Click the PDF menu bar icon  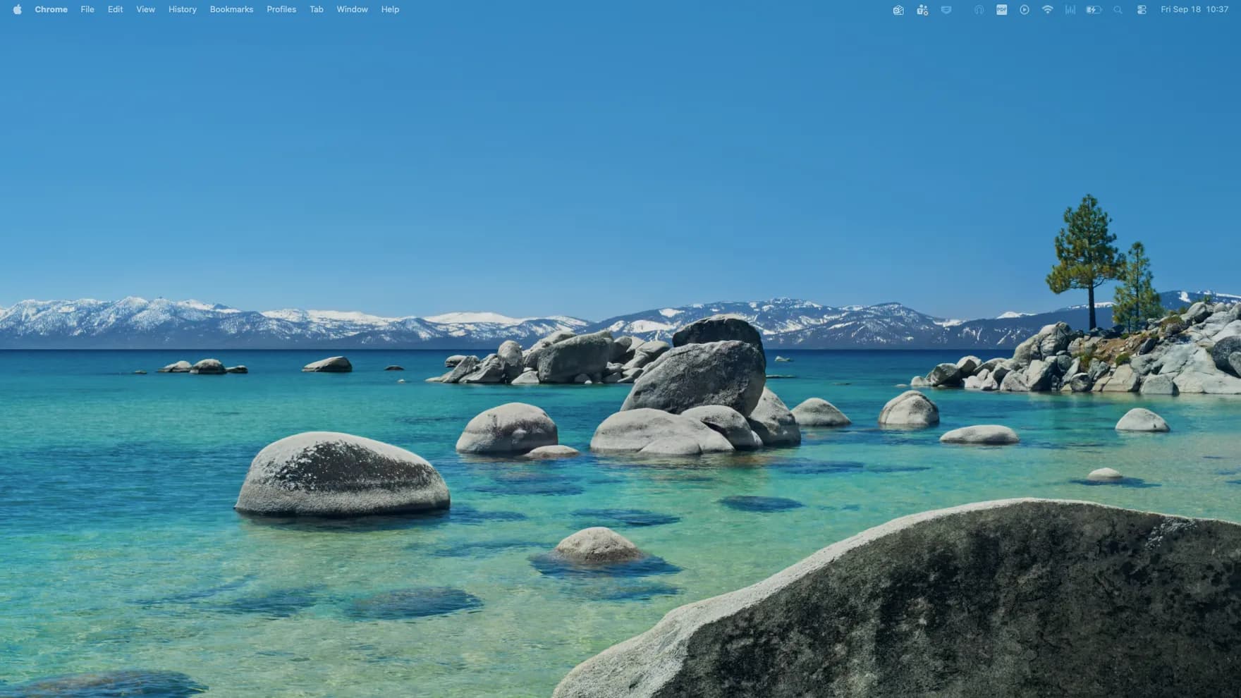(x=1001, y=10)
